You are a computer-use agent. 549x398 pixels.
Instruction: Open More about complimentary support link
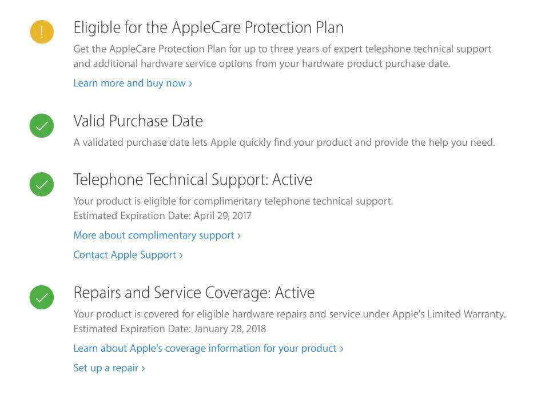point(157,235)
